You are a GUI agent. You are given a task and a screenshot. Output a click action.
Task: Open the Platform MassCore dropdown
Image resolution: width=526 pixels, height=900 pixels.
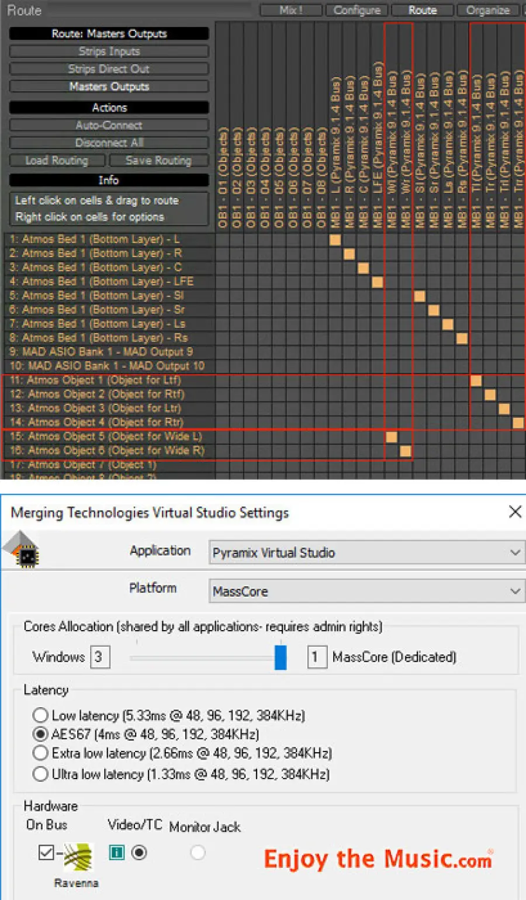366,591
